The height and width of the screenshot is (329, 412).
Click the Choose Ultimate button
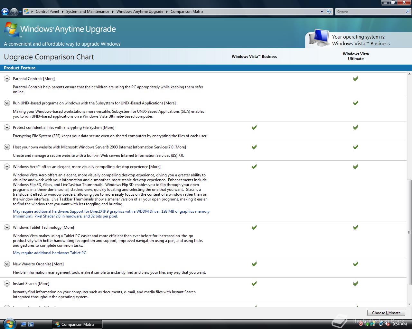pyautogui.click(x=386, y=313)
